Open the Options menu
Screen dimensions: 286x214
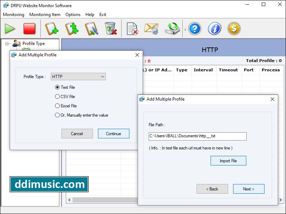[x=73, y=15]
